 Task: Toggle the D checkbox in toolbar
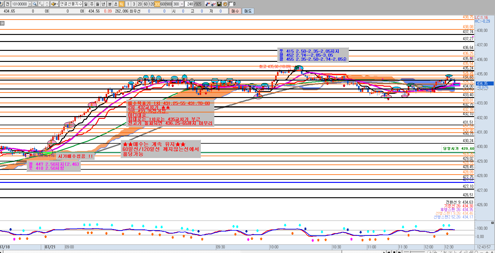pos(231,4)
